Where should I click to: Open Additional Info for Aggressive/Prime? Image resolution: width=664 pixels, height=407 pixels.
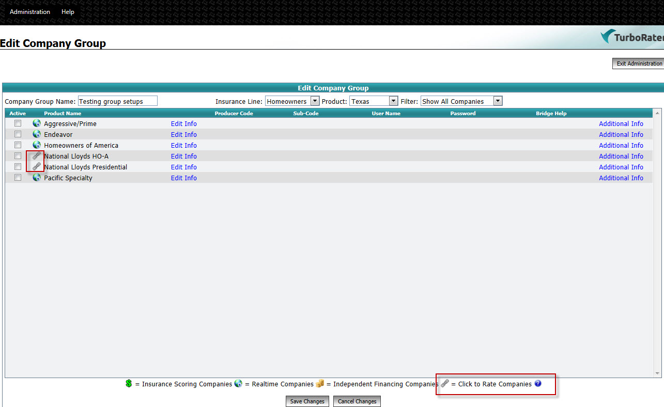621,124
